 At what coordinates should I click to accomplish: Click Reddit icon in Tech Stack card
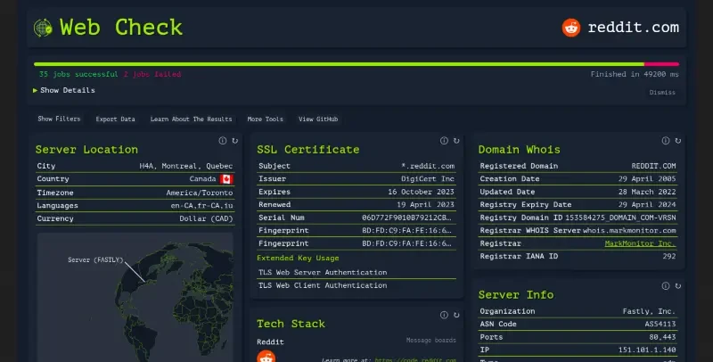coord(266,357)
